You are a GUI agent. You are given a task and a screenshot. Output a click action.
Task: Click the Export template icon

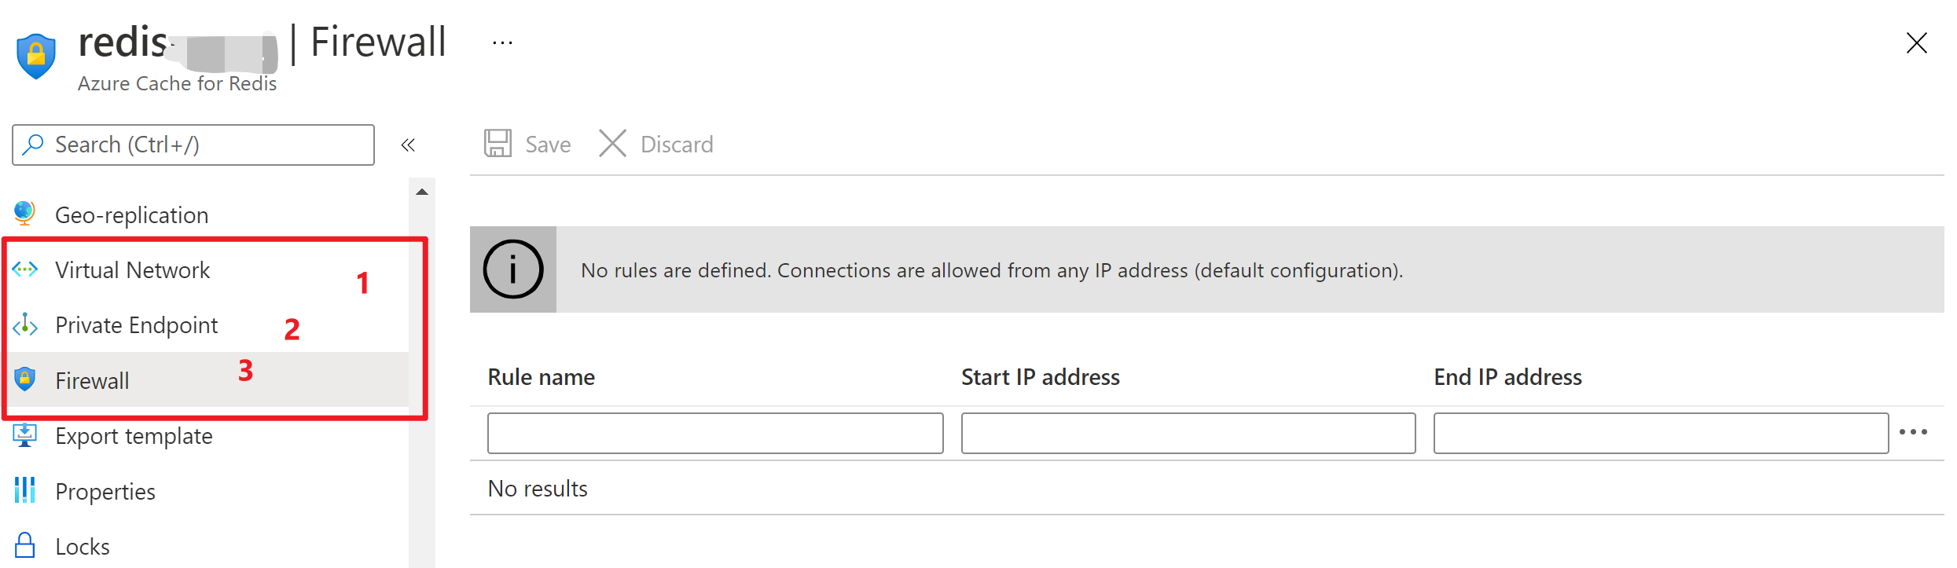tap(25, 435)
